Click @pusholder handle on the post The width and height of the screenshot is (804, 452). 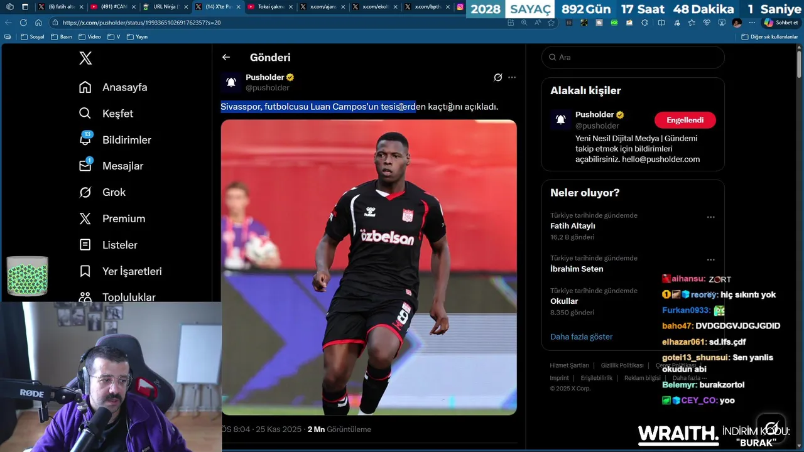268,88
